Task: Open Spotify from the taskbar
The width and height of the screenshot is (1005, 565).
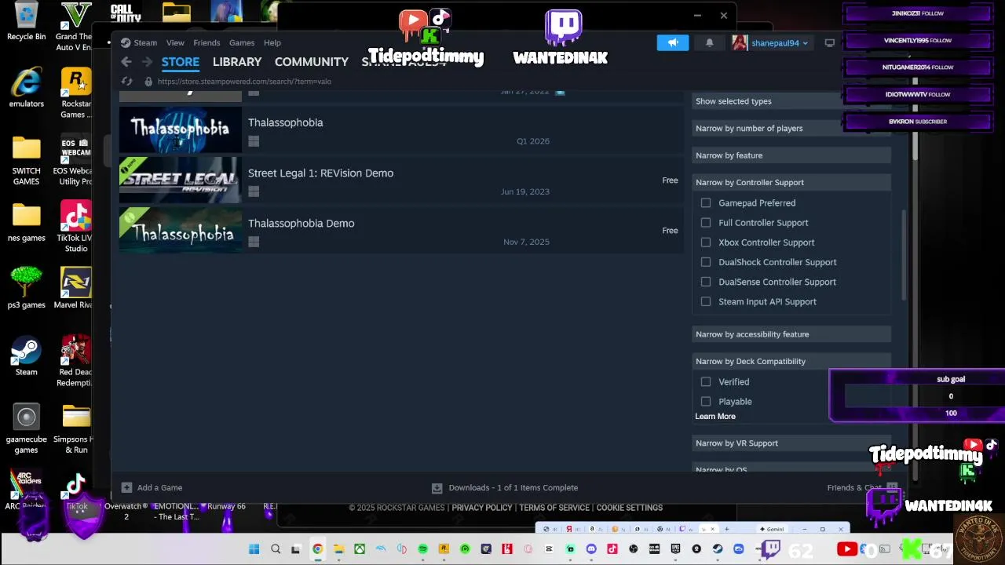Action: [422, 549]
